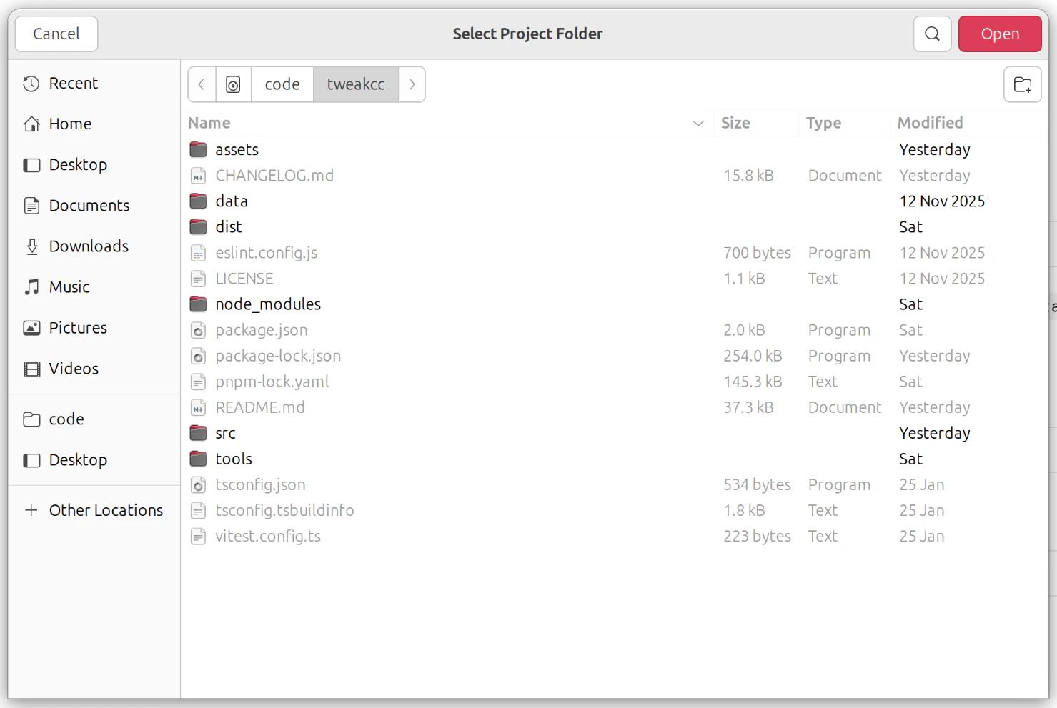The width and height of the screenshot is (1057, 708).
Task: Open the Music sidebar entry
Action: click(69, 286)
